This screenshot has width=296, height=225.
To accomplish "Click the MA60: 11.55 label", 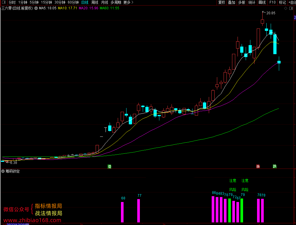I will point(109,8).
